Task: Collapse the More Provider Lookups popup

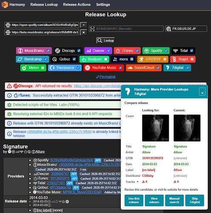Action: tap(202, 92)
